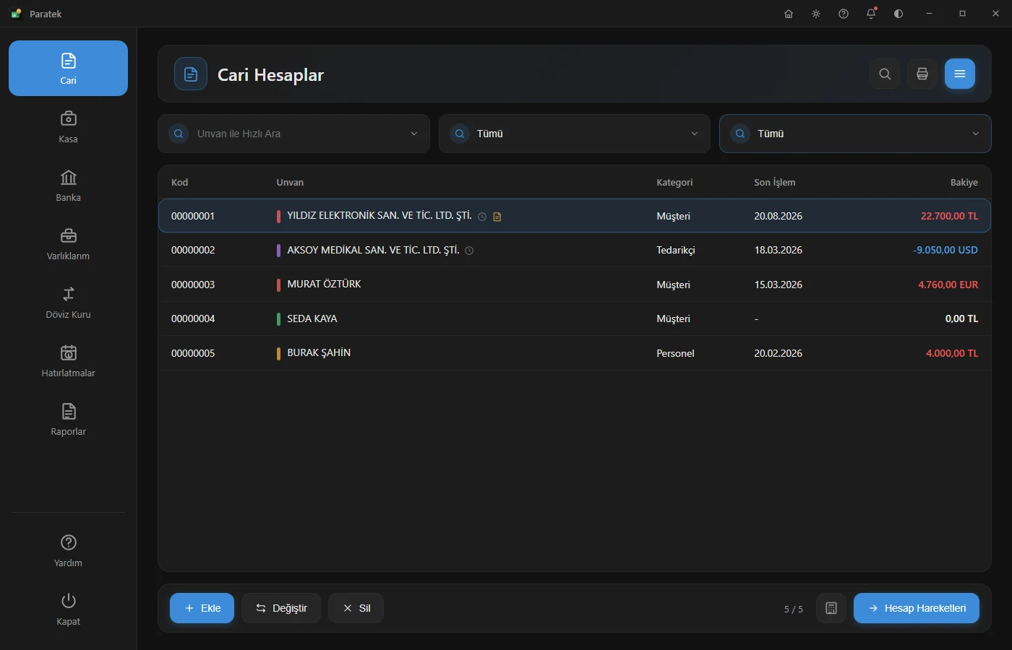Click the printer icon button
1012x650 pixels.
point(922,74)
